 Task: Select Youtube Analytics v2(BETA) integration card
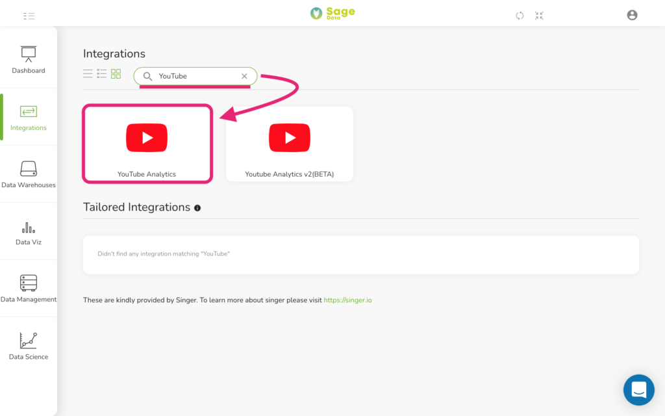click(290, 144)
